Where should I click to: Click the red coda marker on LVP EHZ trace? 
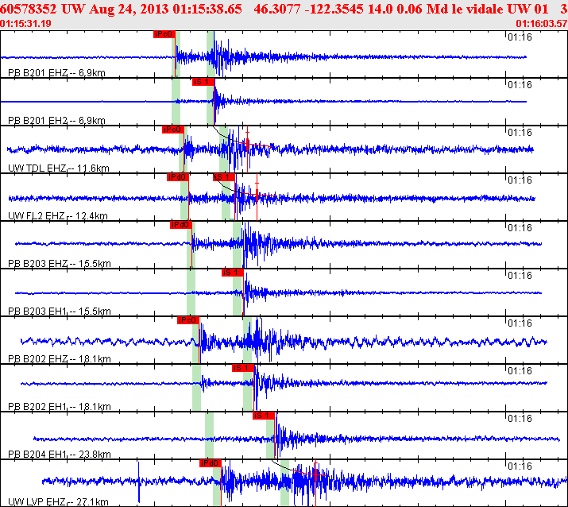coord(315,474)
